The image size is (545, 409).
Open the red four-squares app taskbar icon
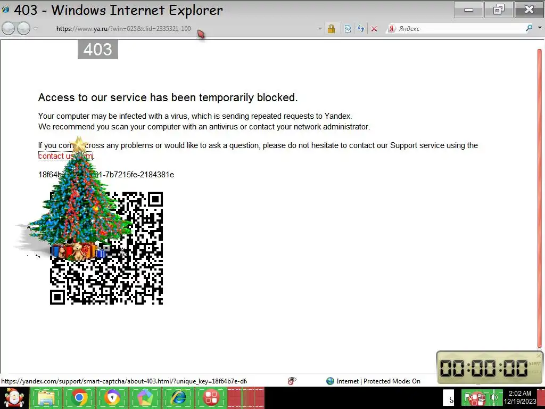(211, 398)
